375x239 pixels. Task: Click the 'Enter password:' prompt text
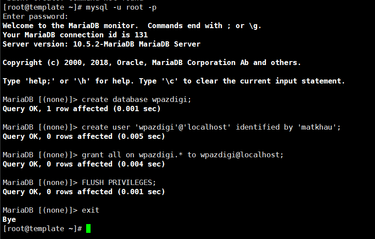(x=36, y=17)
